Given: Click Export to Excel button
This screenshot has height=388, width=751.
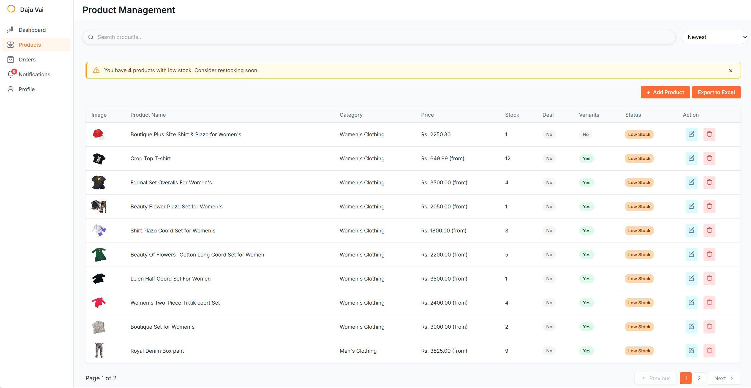Looking at the screenshot, I should pyautogui.click(x=716, y=92).
